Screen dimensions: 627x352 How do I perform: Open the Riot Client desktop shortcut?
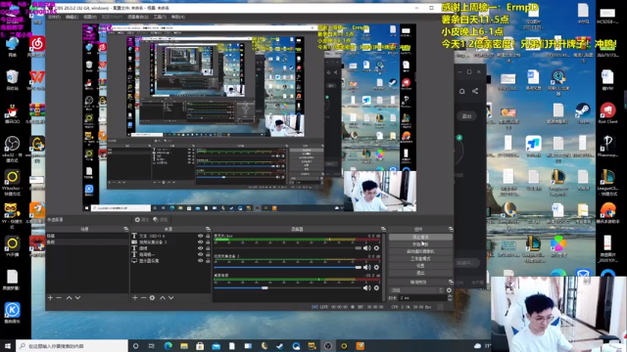point(607,113)
